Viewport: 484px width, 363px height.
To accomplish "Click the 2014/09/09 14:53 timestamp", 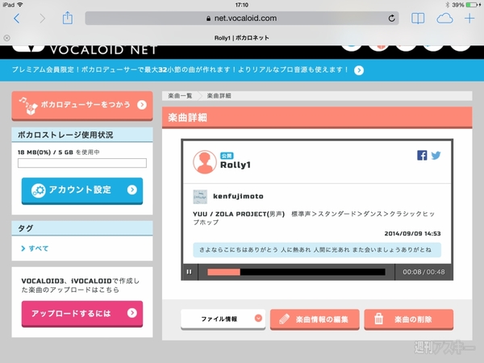I will click(412, 234).
